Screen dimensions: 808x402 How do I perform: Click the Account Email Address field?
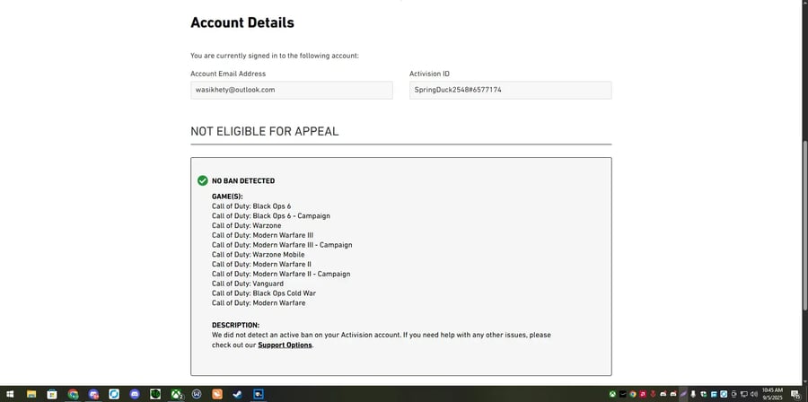[291, 90]
